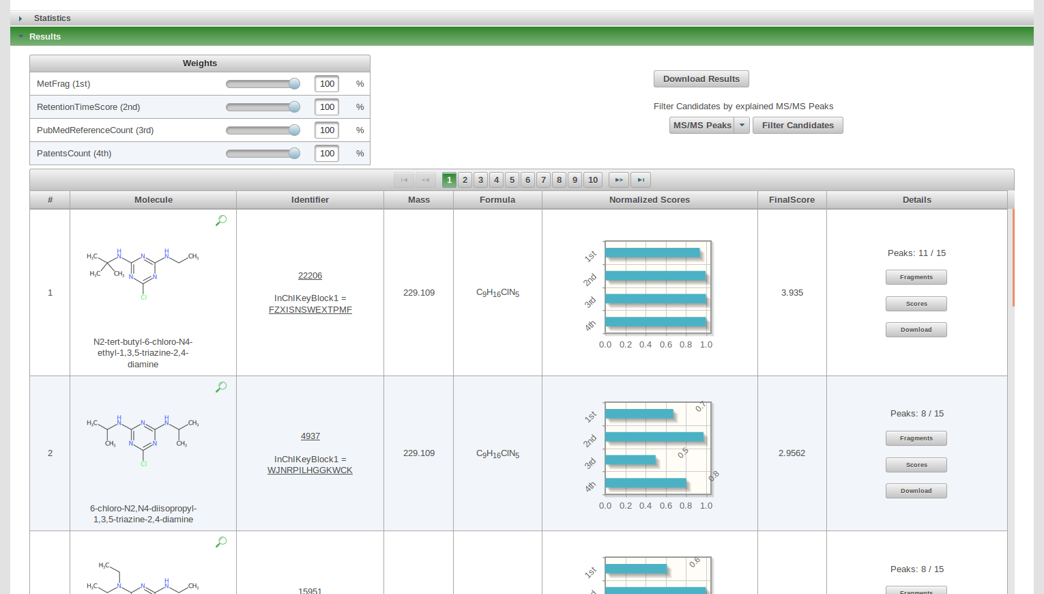Click the Identifier column header
The image size is (1044, 594).
[310, 200]
